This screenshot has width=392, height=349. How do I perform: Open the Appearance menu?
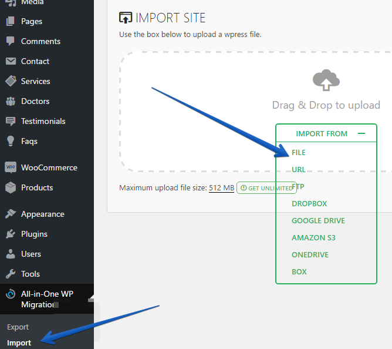coord(42,214)
